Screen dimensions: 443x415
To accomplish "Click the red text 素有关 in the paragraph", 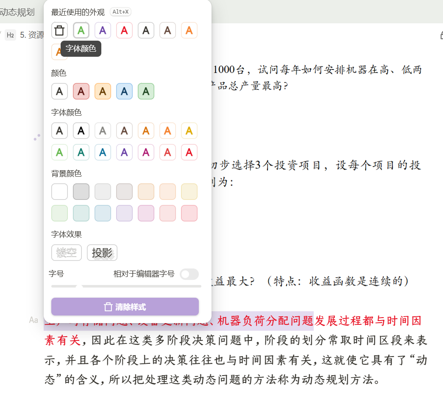I will point(63,340).
